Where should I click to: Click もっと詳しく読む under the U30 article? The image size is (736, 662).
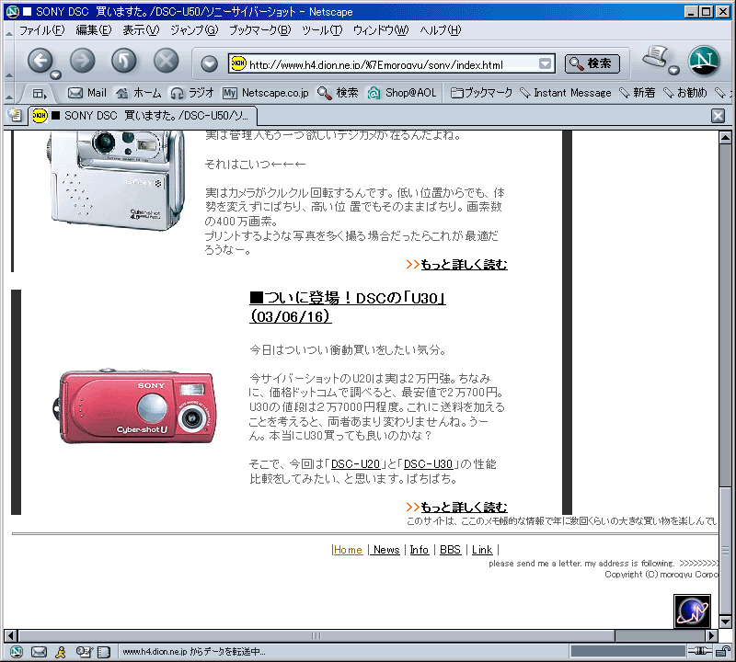(x=464, y=508)
